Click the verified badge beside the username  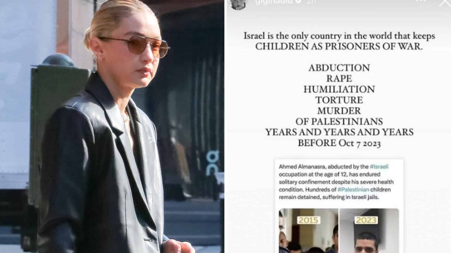coord(299,1)
